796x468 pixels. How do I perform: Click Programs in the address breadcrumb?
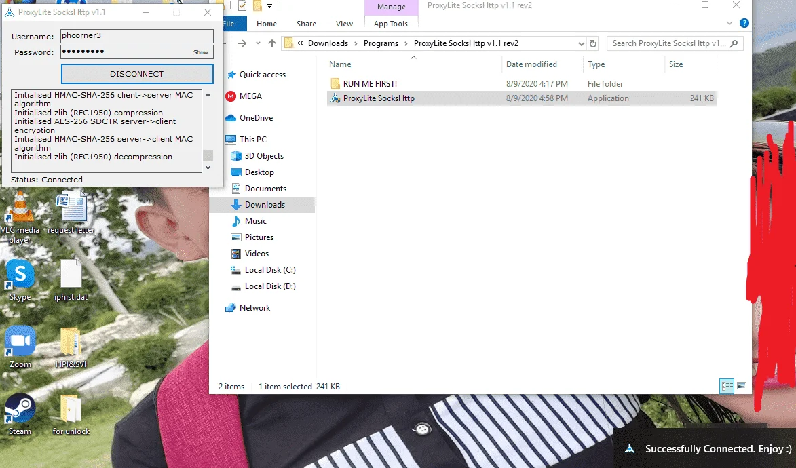(x=381, y=43)
